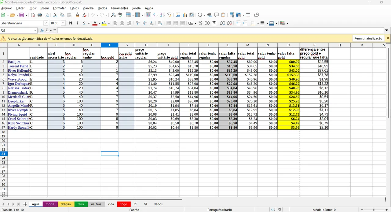Click the Sort descending icon
The width and height of the screenshot is (391, 212).
(x=162, y=15)
